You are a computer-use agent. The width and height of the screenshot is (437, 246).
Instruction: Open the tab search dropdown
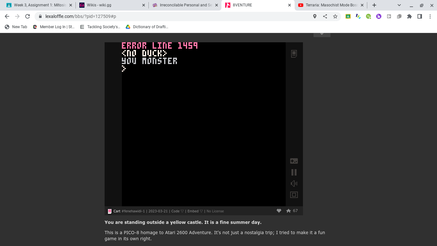coord(399,5)
